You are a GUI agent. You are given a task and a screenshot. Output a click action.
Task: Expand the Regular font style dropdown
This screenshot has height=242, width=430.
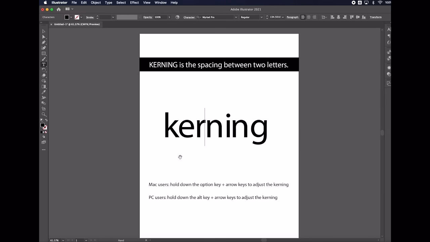tap(261, 17)
